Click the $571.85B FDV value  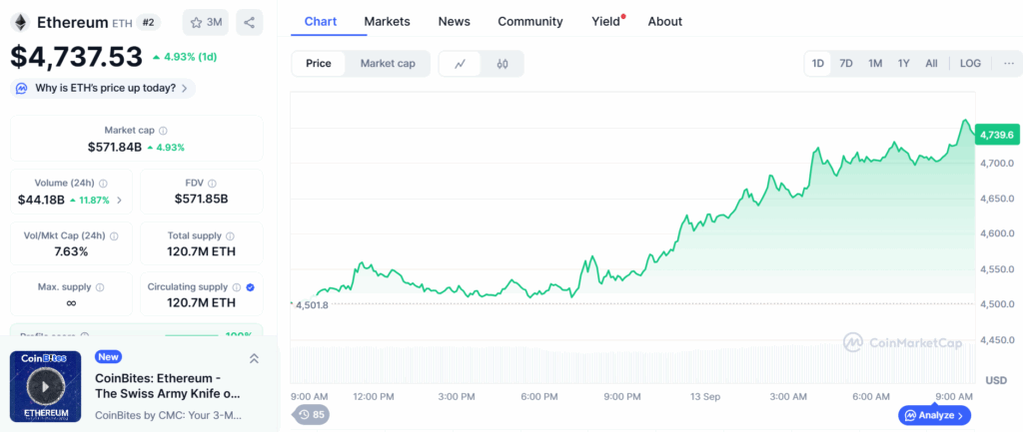point(201,199)
